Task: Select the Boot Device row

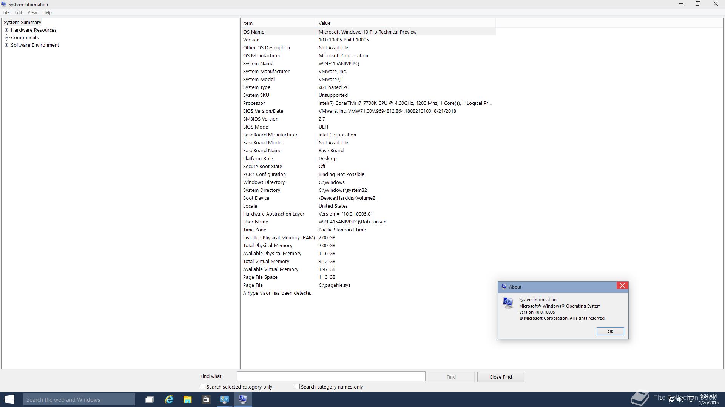Action: [368, 198]
